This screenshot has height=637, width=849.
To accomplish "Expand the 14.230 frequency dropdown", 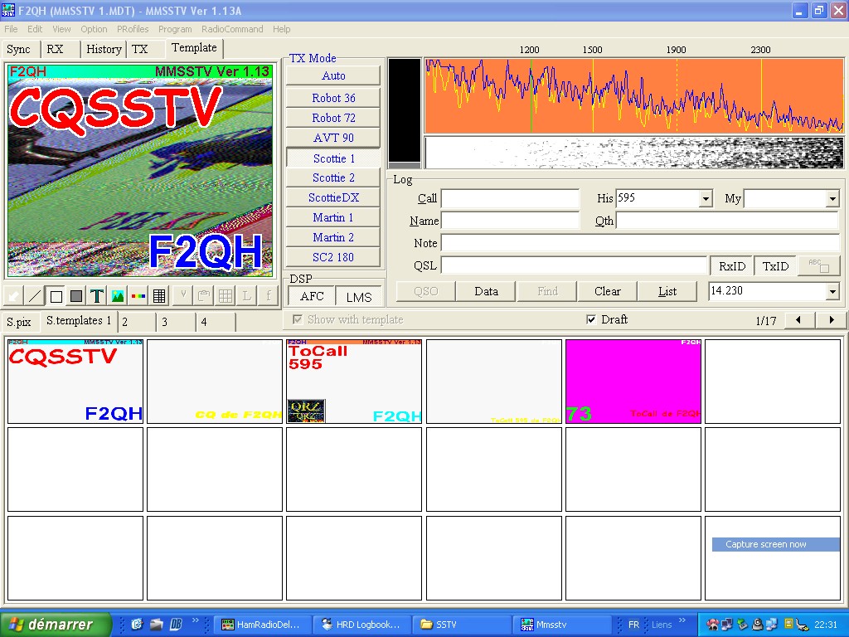I will click(832, 291).
